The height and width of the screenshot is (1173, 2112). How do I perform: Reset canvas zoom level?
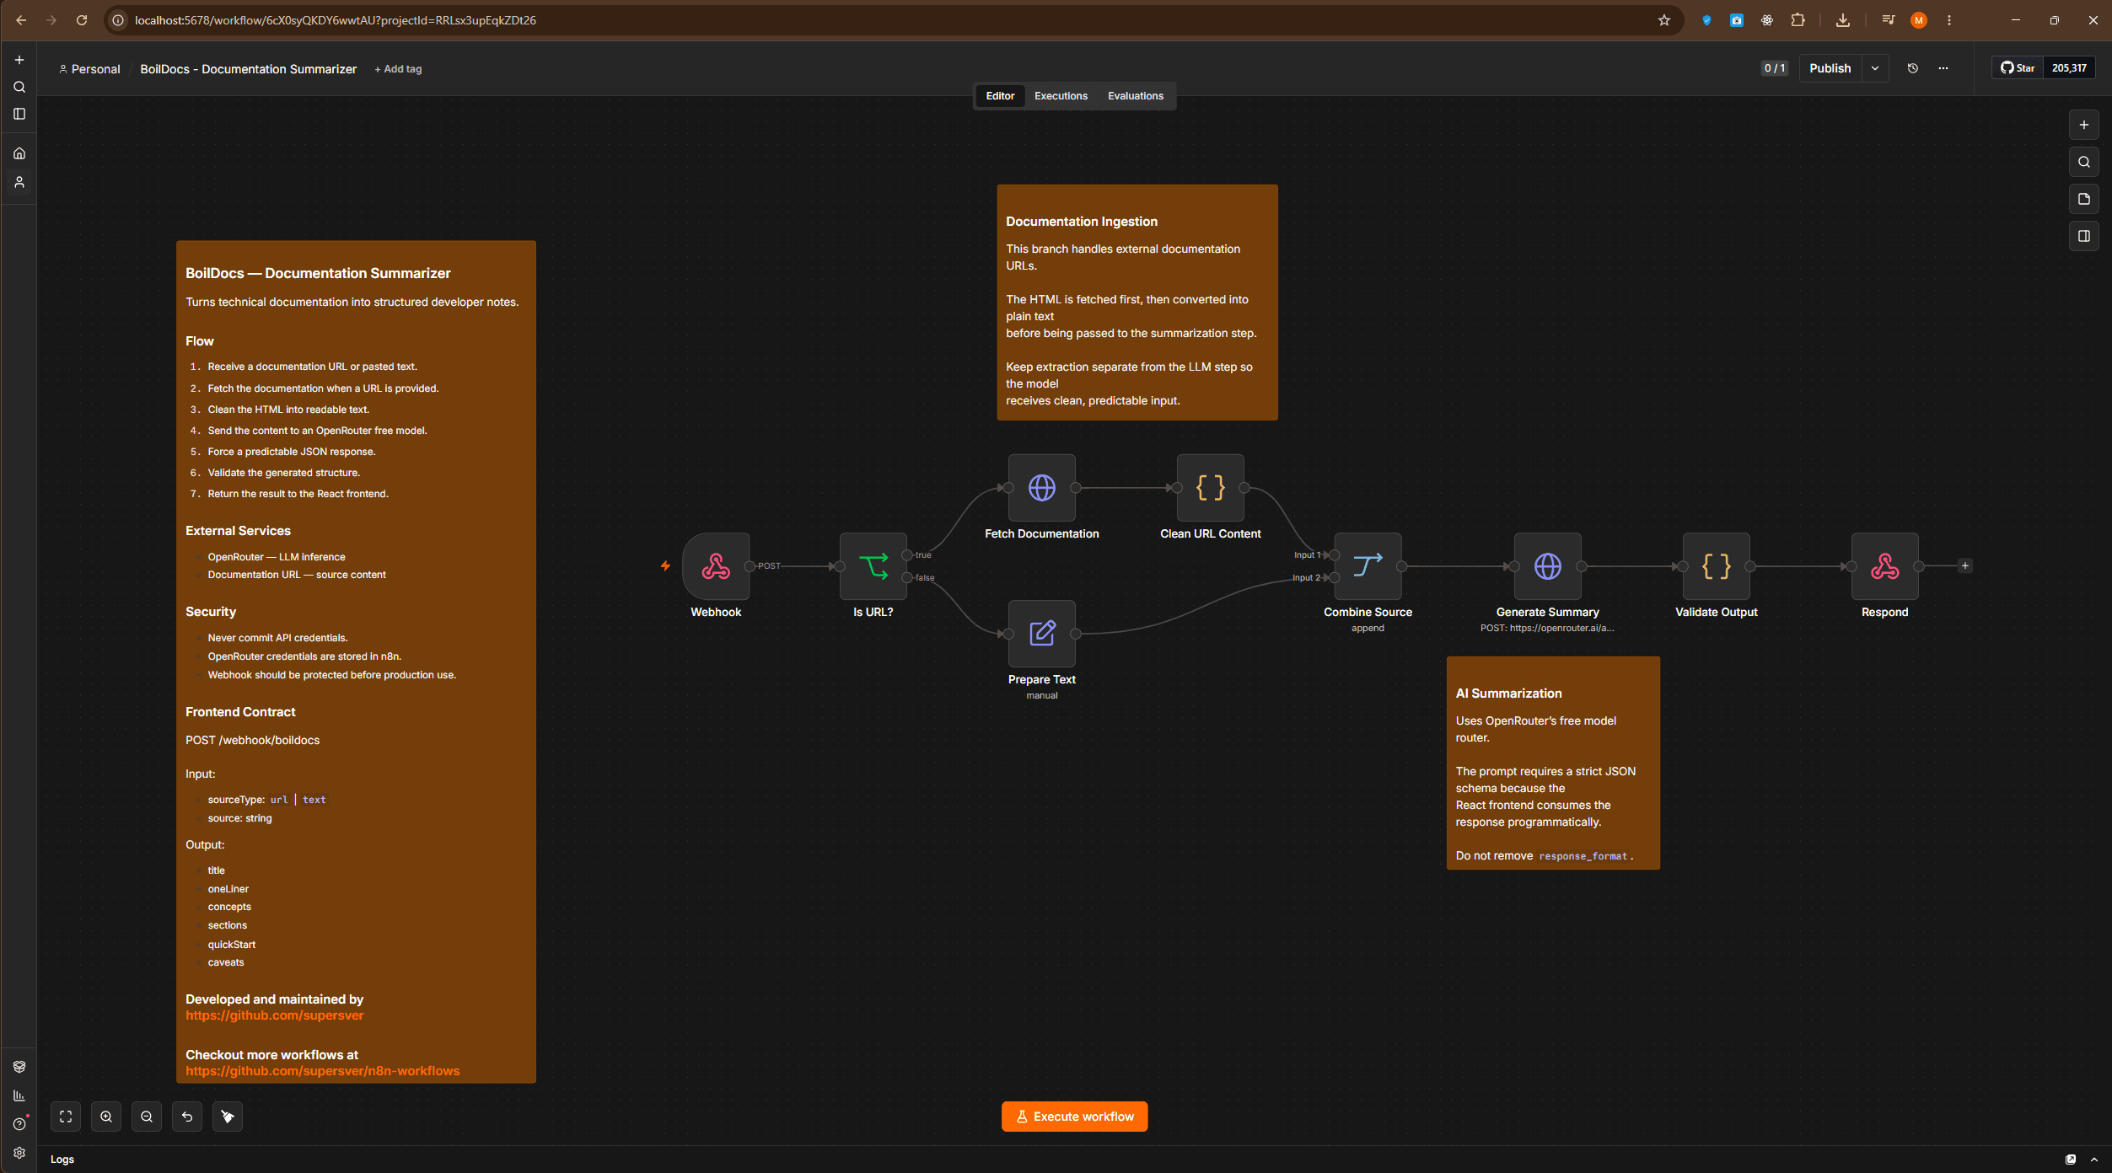pyautogui.click(x=187, y=1117)
